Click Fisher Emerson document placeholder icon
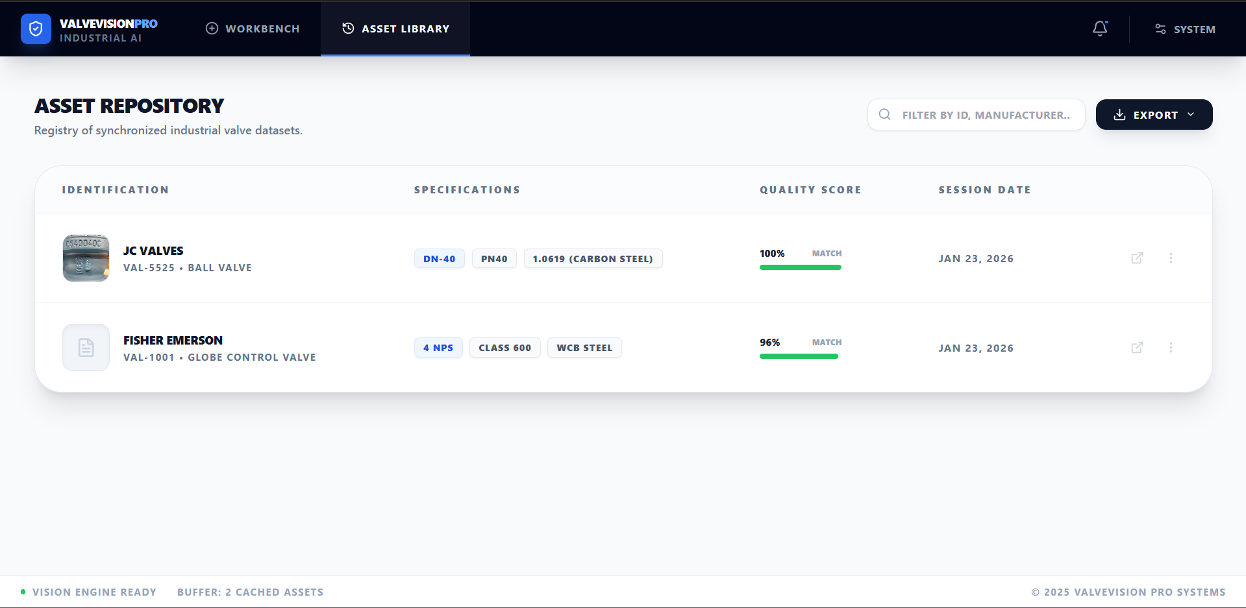The image size is (1246, 608). (86, 348)
